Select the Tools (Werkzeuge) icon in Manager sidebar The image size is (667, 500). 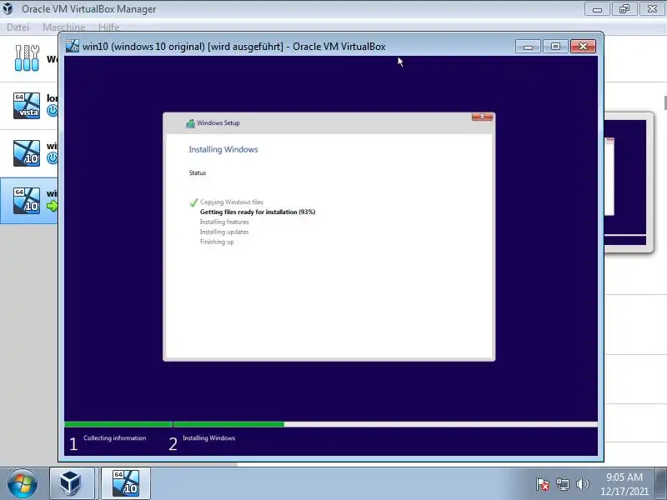(27, 58)
